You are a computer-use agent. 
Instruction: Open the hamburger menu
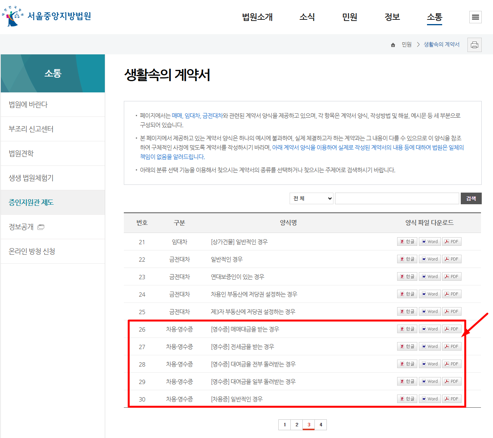[x=475, y=17]
